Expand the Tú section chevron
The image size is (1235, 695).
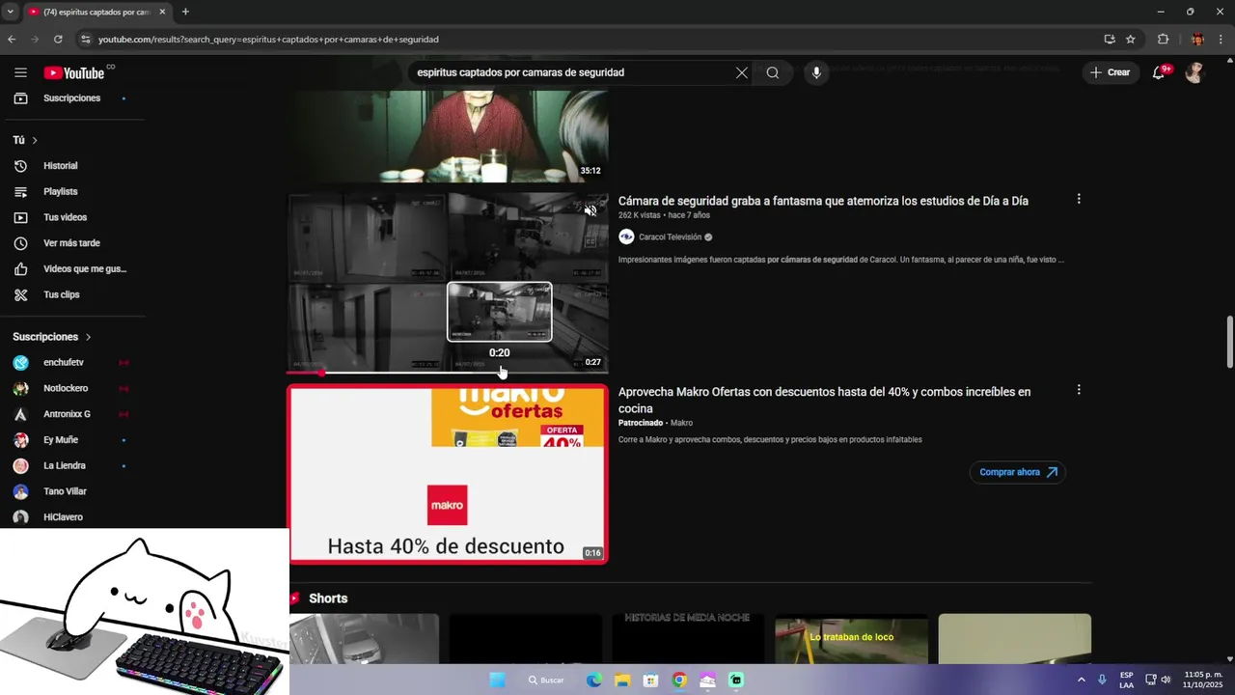(x=35, y=140)
